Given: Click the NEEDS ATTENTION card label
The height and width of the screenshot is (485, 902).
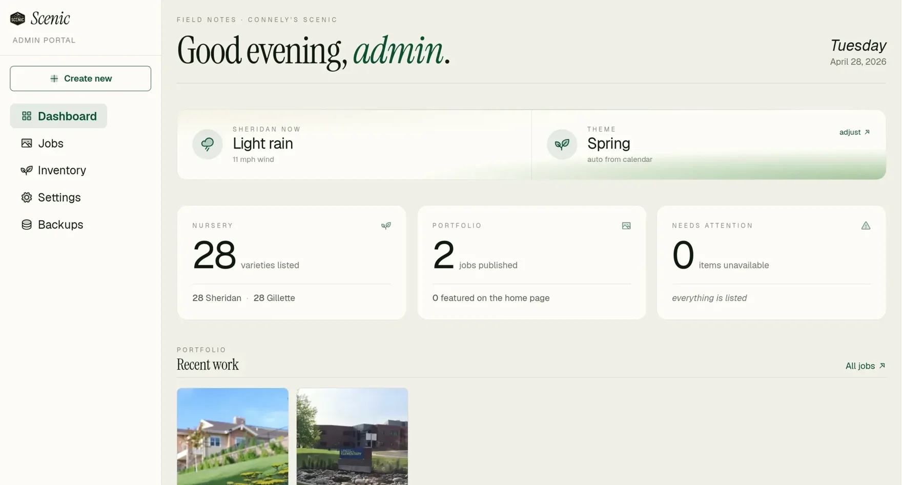Looking at the screenshot, I should coord(712,225).
